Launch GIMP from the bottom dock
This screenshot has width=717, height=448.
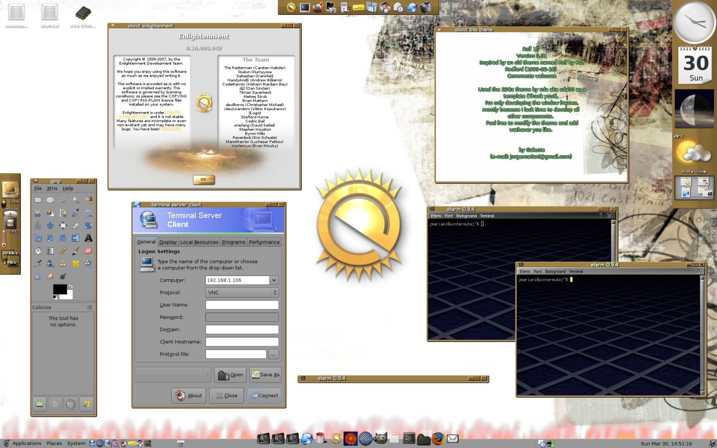coord(380,438)
